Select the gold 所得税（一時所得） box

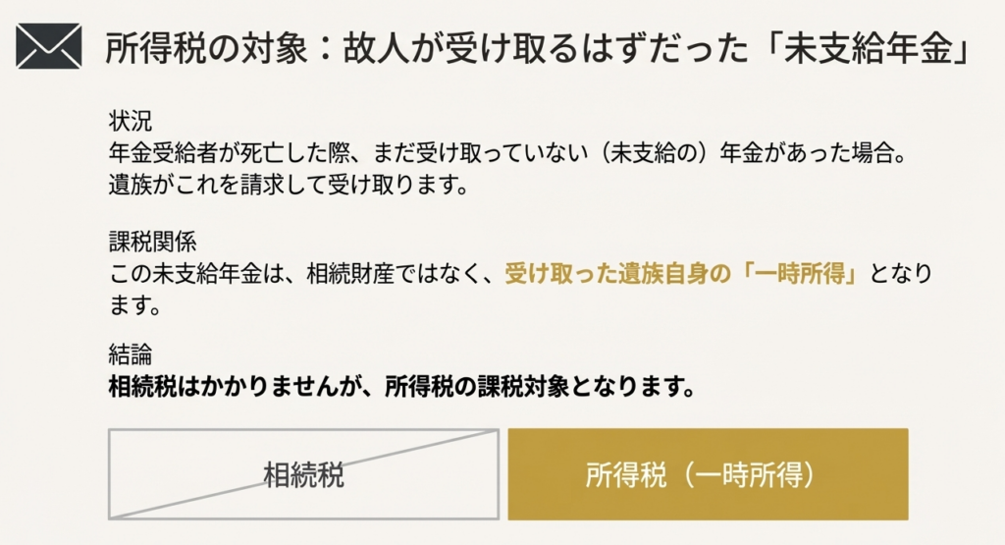coord(707,474)
